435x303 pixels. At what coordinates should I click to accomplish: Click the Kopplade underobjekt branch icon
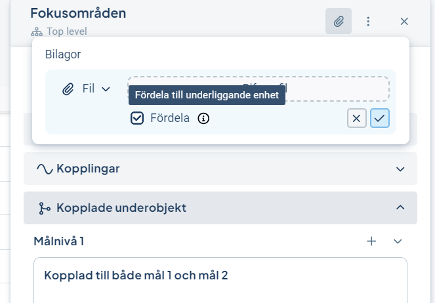click(45, 208)
